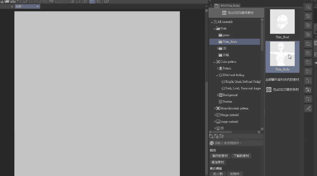
Task: Expand the 3D subfolder under Thita
Action: (x=218, y=48)
